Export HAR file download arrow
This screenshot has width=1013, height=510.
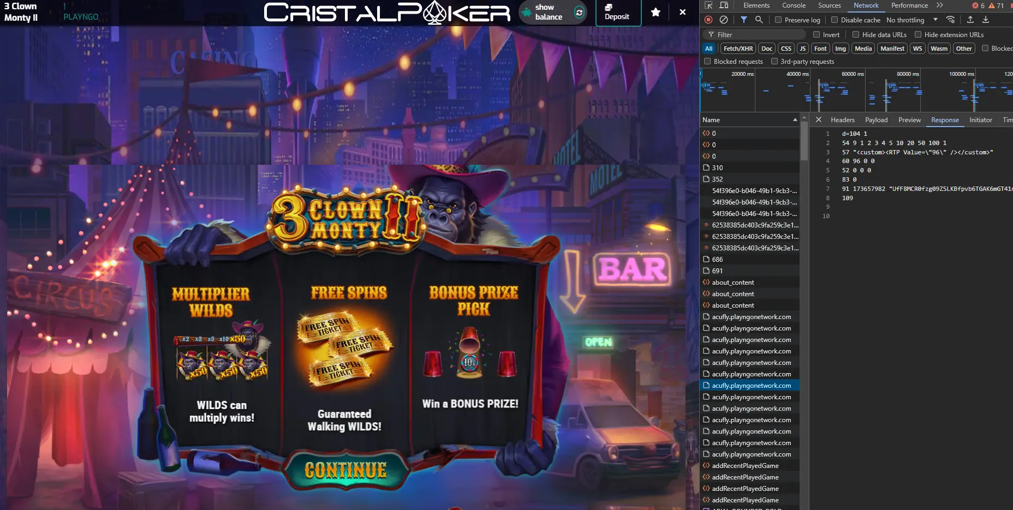pos(986,20)
